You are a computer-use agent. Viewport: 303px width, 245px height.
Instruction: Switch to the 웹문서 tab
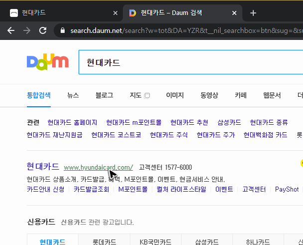point(272,95)
